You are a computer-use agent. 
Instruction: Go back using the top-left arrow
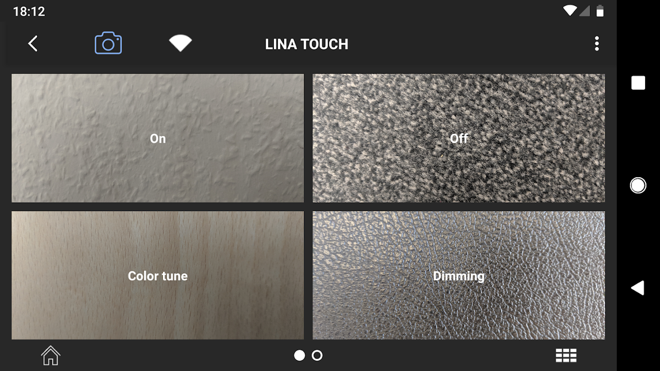pos(32,44)
